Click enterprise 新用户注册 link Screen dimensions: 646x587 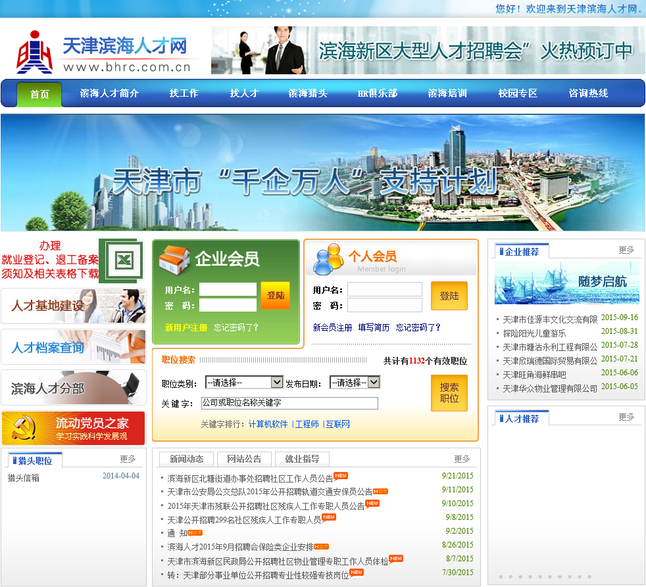(186, 327)
